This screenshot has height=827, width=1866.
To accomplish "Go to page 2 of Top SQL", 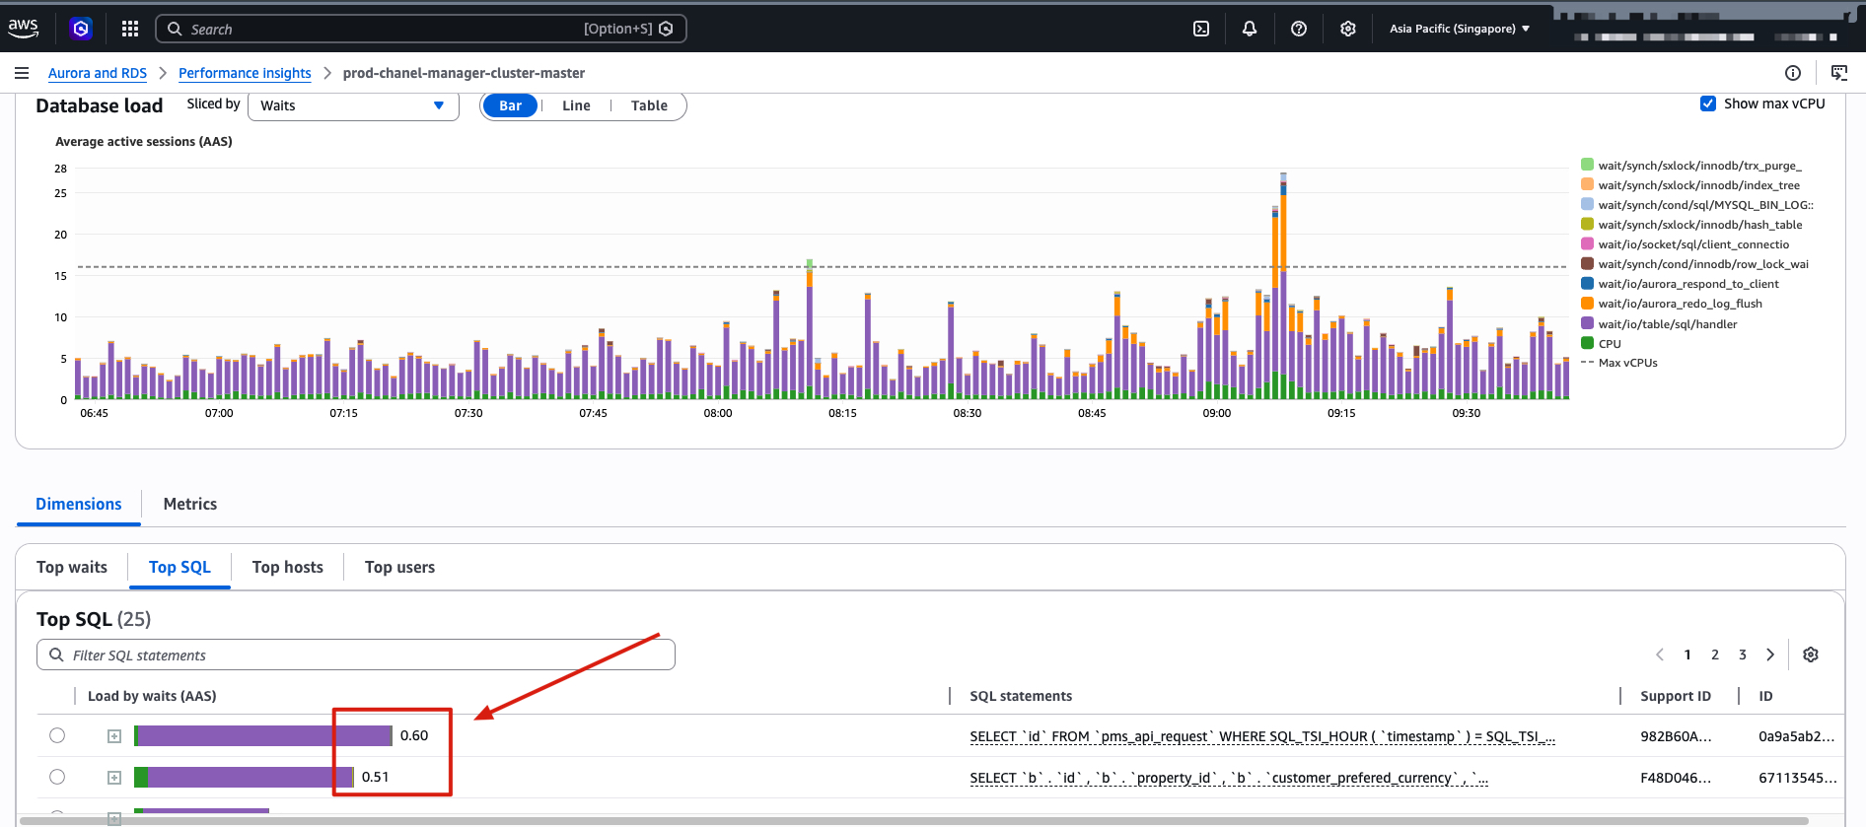I will [x=1715, y=655].
